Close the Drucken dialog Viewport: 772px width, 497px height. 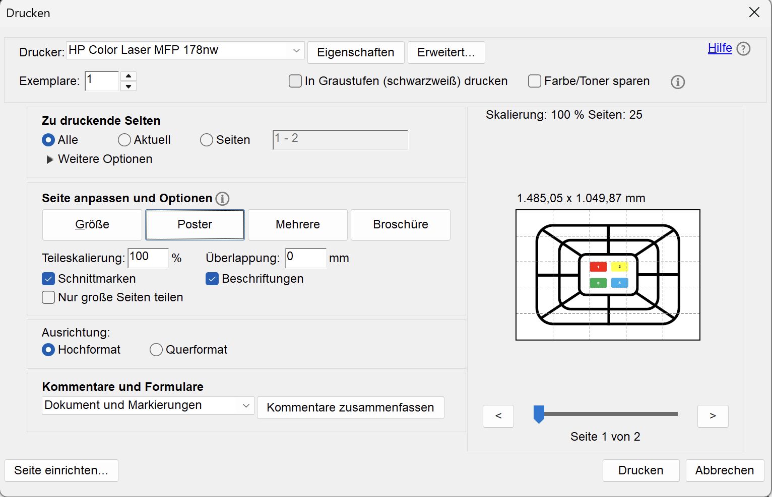(754, 13)
